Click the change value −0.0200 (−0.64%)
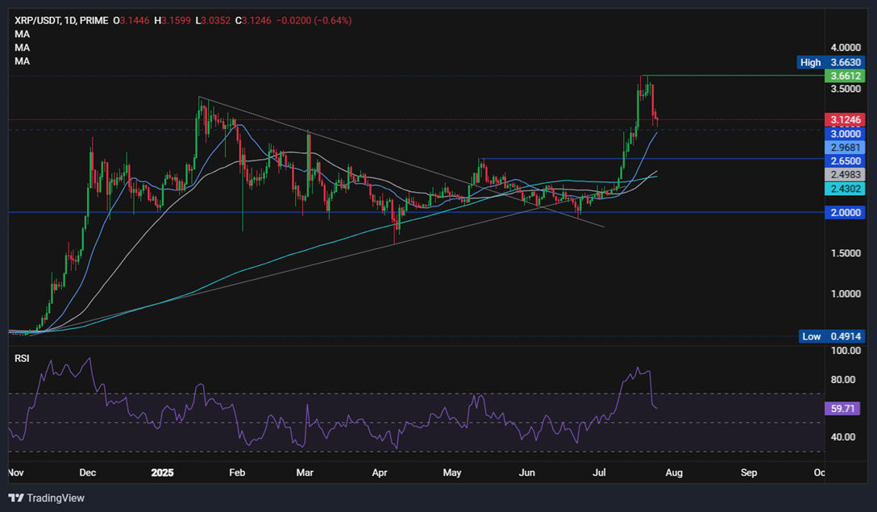The image size is (877, 512). coord(314,21)
